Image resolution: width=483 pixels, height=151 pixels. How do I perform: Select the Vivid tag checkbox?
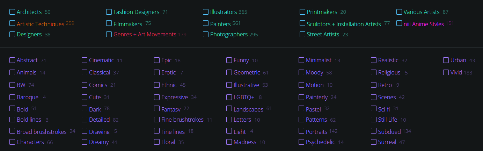pos(446,72)
